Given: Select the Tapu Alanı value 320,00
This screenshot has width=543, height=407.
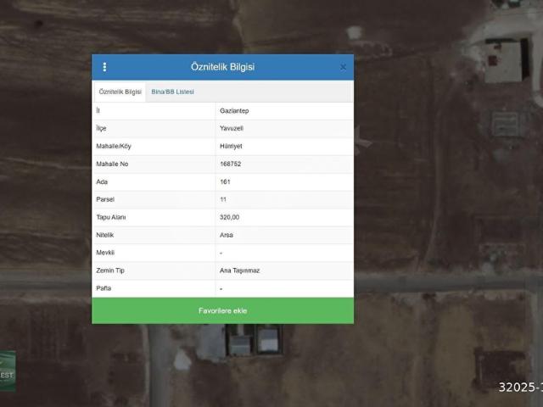Looking at the screenshot, I should tap(229, 217).
